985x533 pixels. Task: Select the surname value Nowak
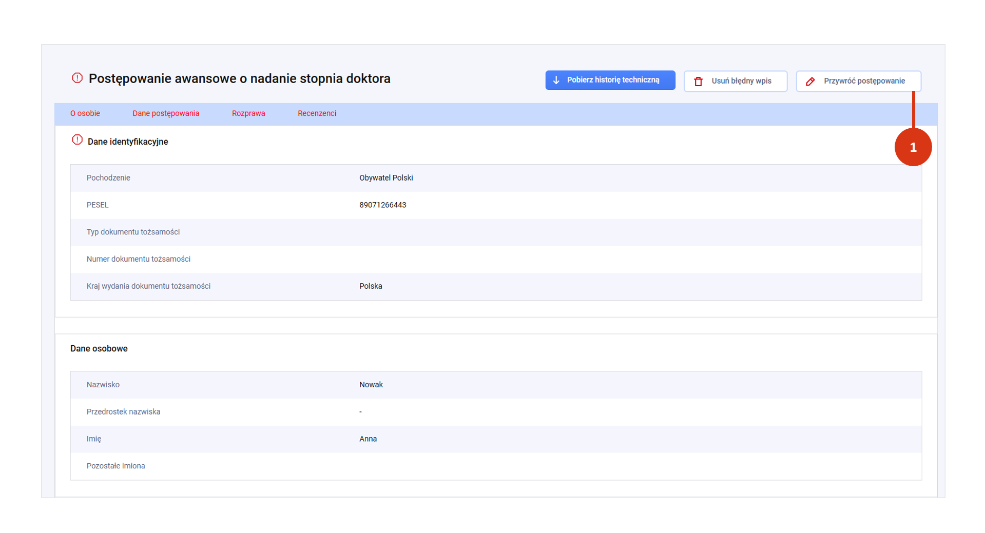click(371, 385)
